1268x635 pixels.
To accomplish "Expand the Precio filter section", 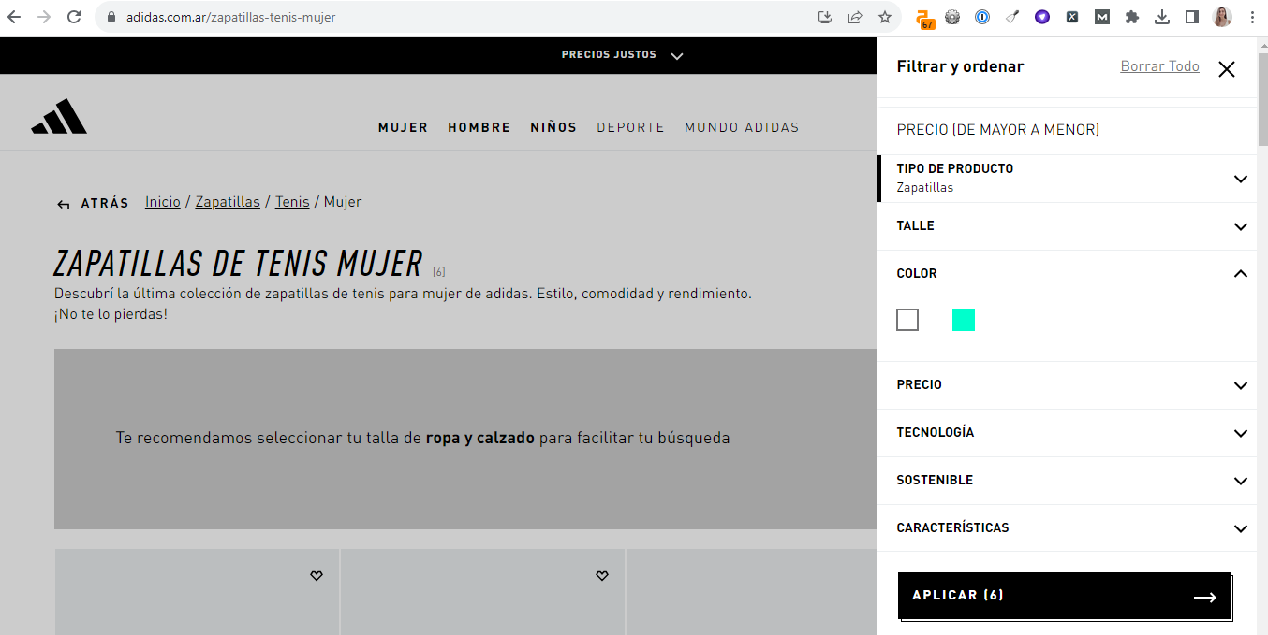I will 1068,385.
